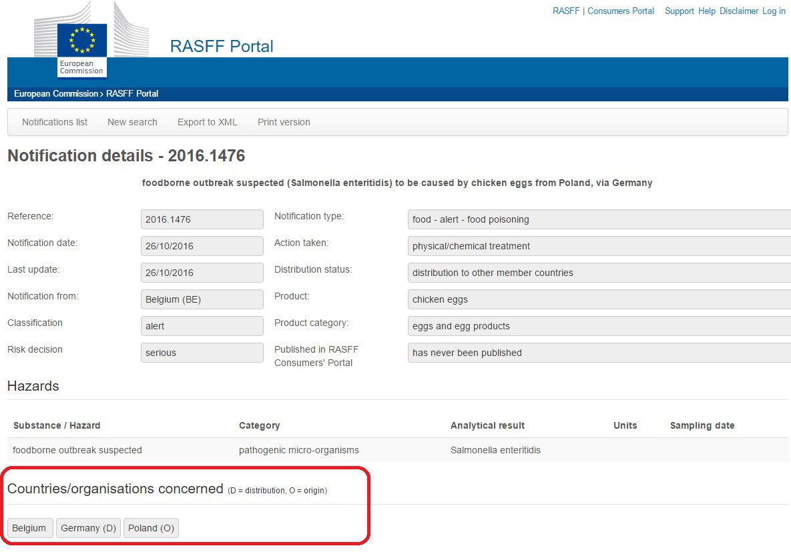Click 'Salmonella enteritidis' result cell

495,450
